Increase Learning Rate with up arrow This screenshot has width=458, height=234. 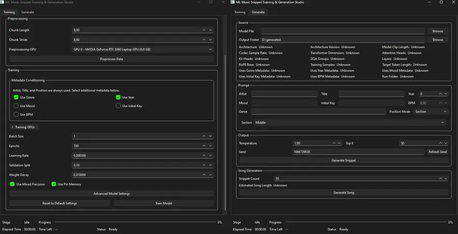pyautogui.click(x=204, y=155)
